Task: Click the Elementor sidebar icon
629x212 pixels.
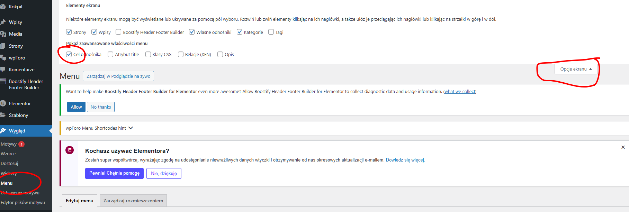Action: (x=3, y=103)
